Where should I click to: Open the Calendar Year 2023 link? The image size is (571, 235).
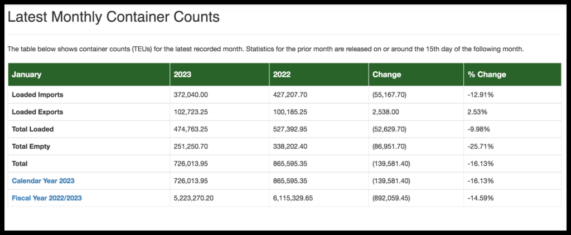coord(43,181)
